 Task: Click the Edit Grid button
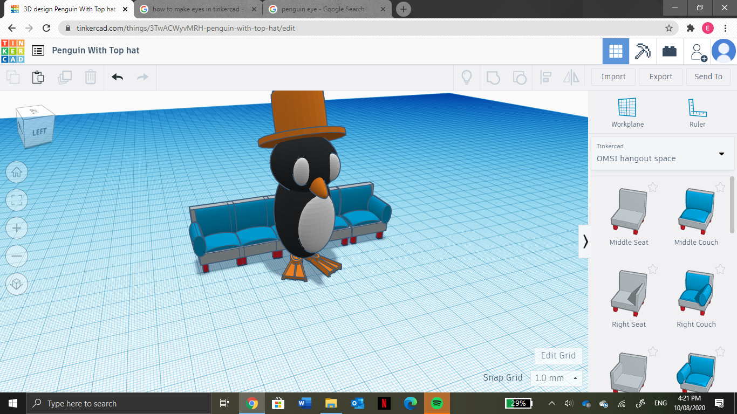558,355
